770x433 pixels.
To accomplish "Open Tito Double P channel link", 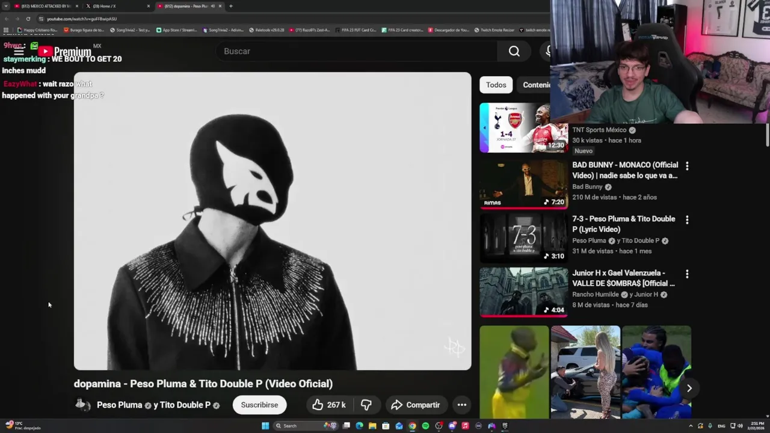I will click(x=185, y=405).
